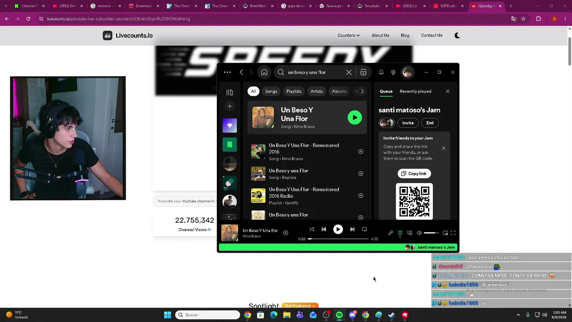
Task: Clear the Spotify search field
Action: coord(349,72)
